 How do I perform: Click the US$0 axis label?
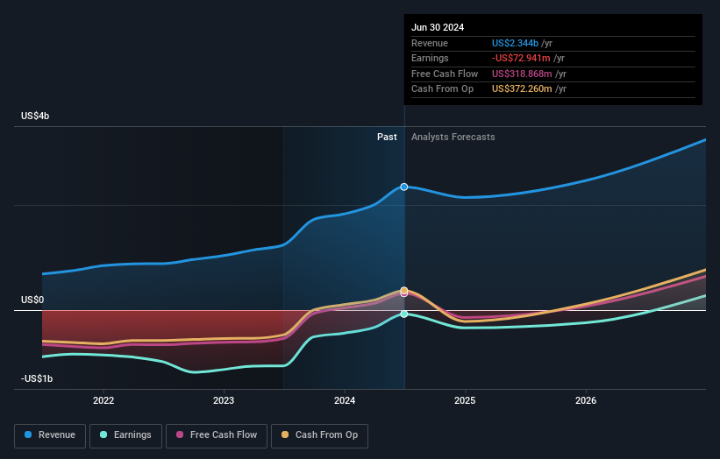click(32, 300)
